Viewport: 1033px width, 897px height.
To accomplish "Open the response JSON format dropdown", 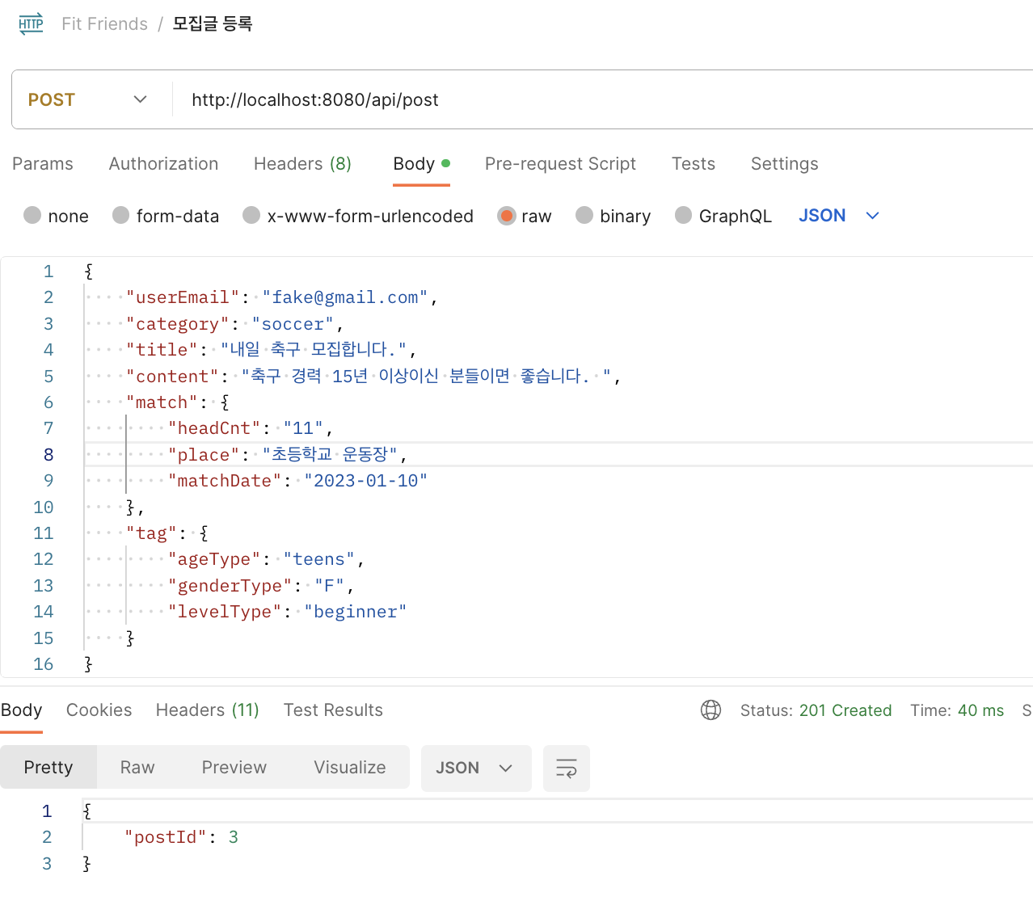I will tap(475, 768).
